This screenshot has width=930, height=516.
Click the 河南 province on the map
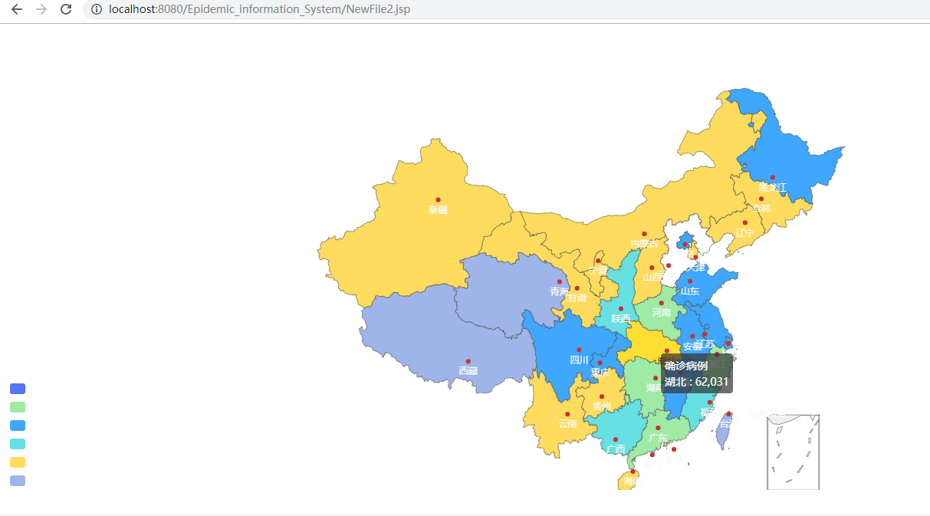coord(661,313)
